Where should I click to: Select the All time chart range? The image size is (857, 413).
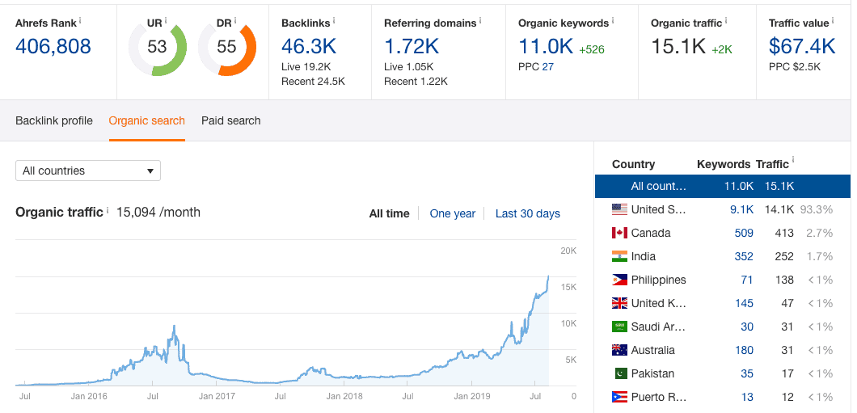(389, 213)
